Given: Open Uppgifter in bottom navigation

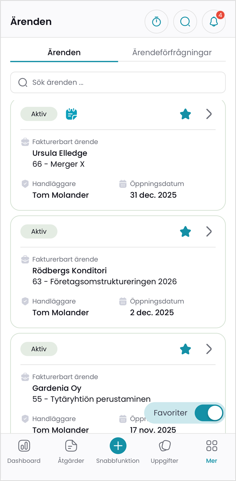Looking at the screenshot, I should pyautogui.click(x=164, y=451).
